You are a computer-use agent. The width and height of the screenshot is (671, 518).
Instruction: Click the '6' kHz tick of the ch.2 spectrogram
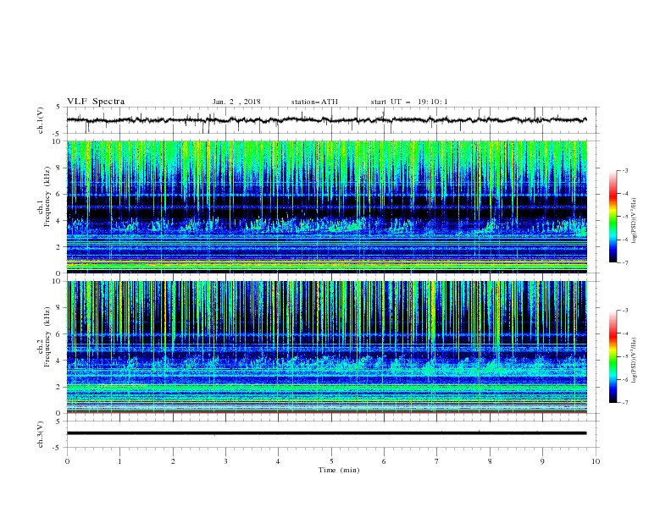59,334
